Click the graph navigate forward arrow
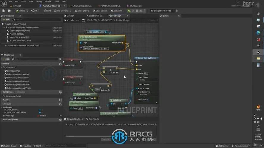 [x=78, y=20]
